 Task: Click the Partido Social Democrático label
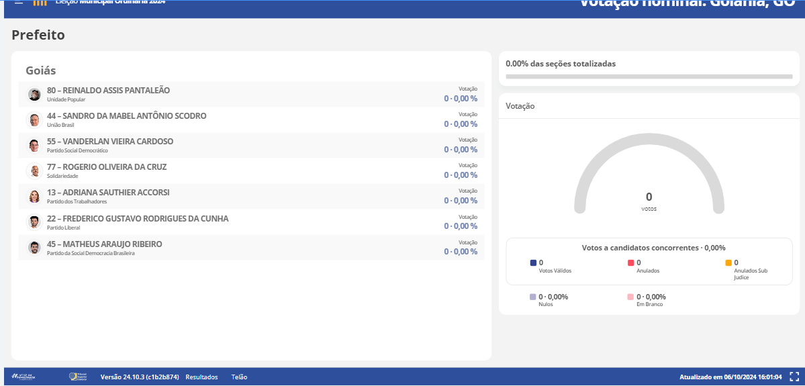point(77,150)
